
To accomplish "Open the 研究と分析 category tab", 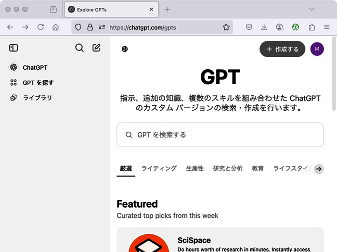I will click(228, 169).
